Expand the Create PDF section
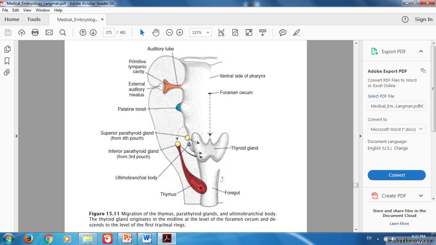Image resolution: width=436 pixels, height=245 pixels. point(421,196)
